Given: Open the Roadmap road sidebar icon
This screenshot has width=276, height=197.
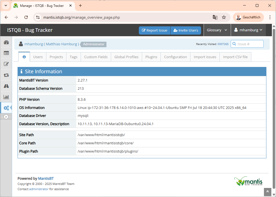Looking at the screenshot, I should click(6, 86).
